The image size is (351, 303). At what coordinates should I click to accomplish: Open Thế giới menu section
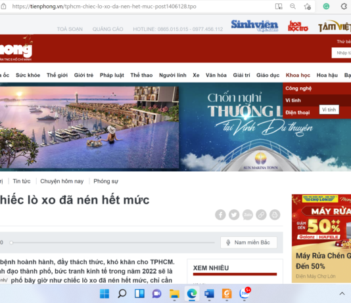57,75
